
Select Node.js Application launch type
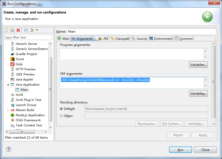[30, 115]
